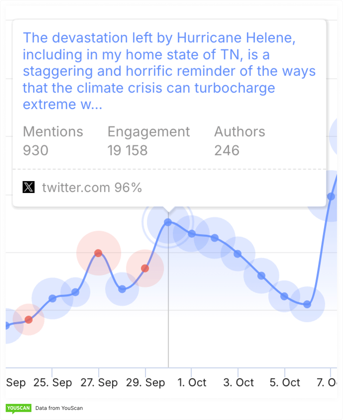The width and height of the screenshot is (343, 420).
Task: Click the Mentions count of 930
Action: point(36,150)
